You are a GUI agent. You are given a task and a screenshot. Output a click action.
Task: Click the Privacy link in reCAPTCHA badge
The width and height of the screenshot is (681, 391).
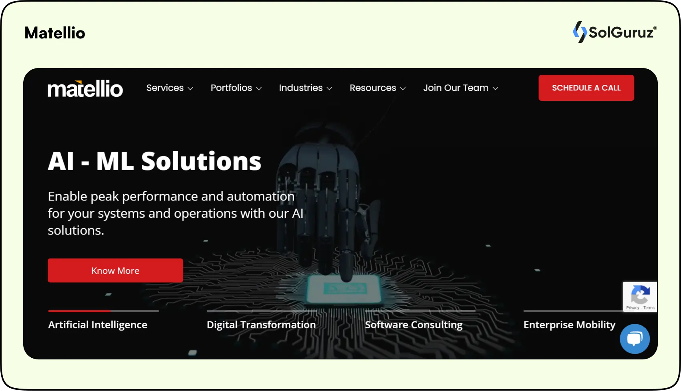633,308
